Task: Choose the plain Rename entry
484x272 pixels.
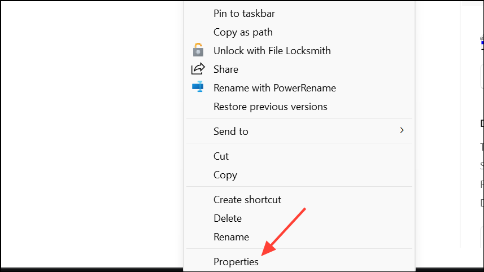Action: (231, 236)
